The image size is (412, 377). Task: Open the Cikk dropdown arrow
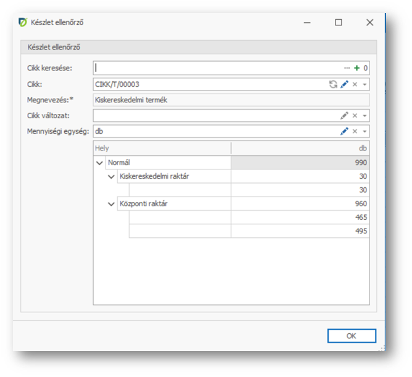coord(365,84)
